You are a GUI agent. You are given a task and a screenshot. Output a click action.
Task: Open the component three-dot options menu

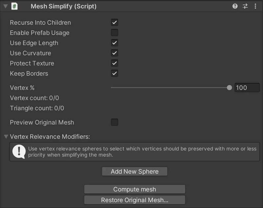coord(255,6)
